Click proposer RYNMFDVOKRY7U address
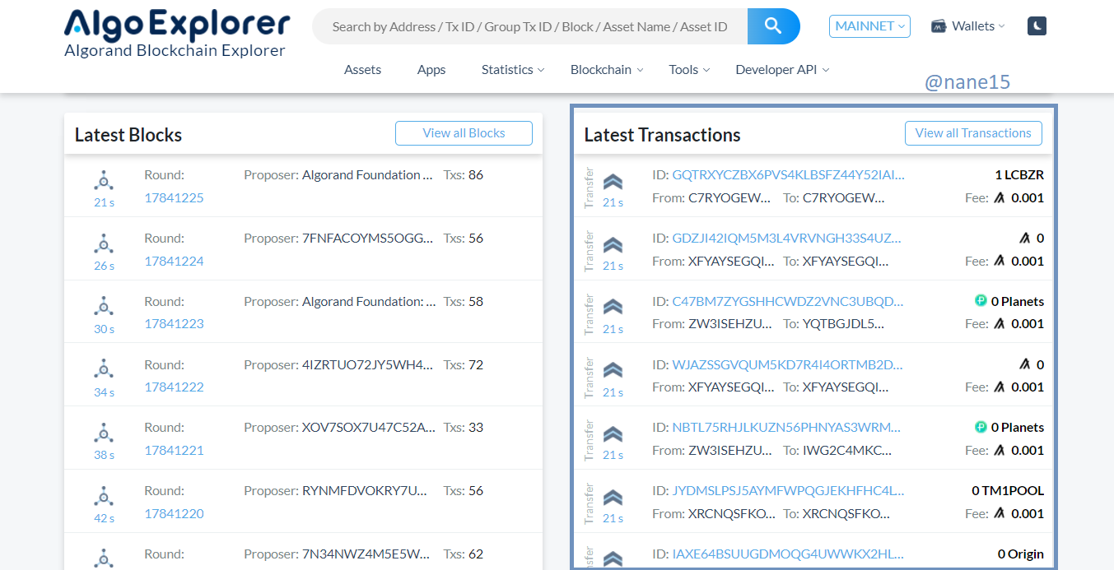The image size is (1114, 570). click(365, 491)
